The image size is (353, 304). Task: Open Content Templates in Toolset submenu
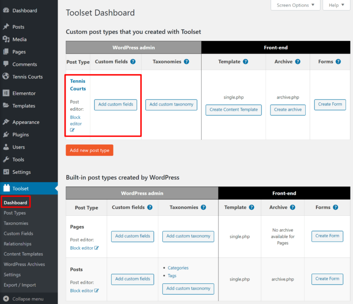click(23, 254)
